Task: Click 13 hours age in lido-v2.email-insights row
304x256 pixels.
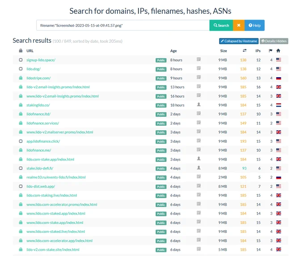Action: click(177, 87)
